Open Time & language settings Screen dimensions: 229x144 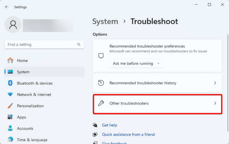44,140
